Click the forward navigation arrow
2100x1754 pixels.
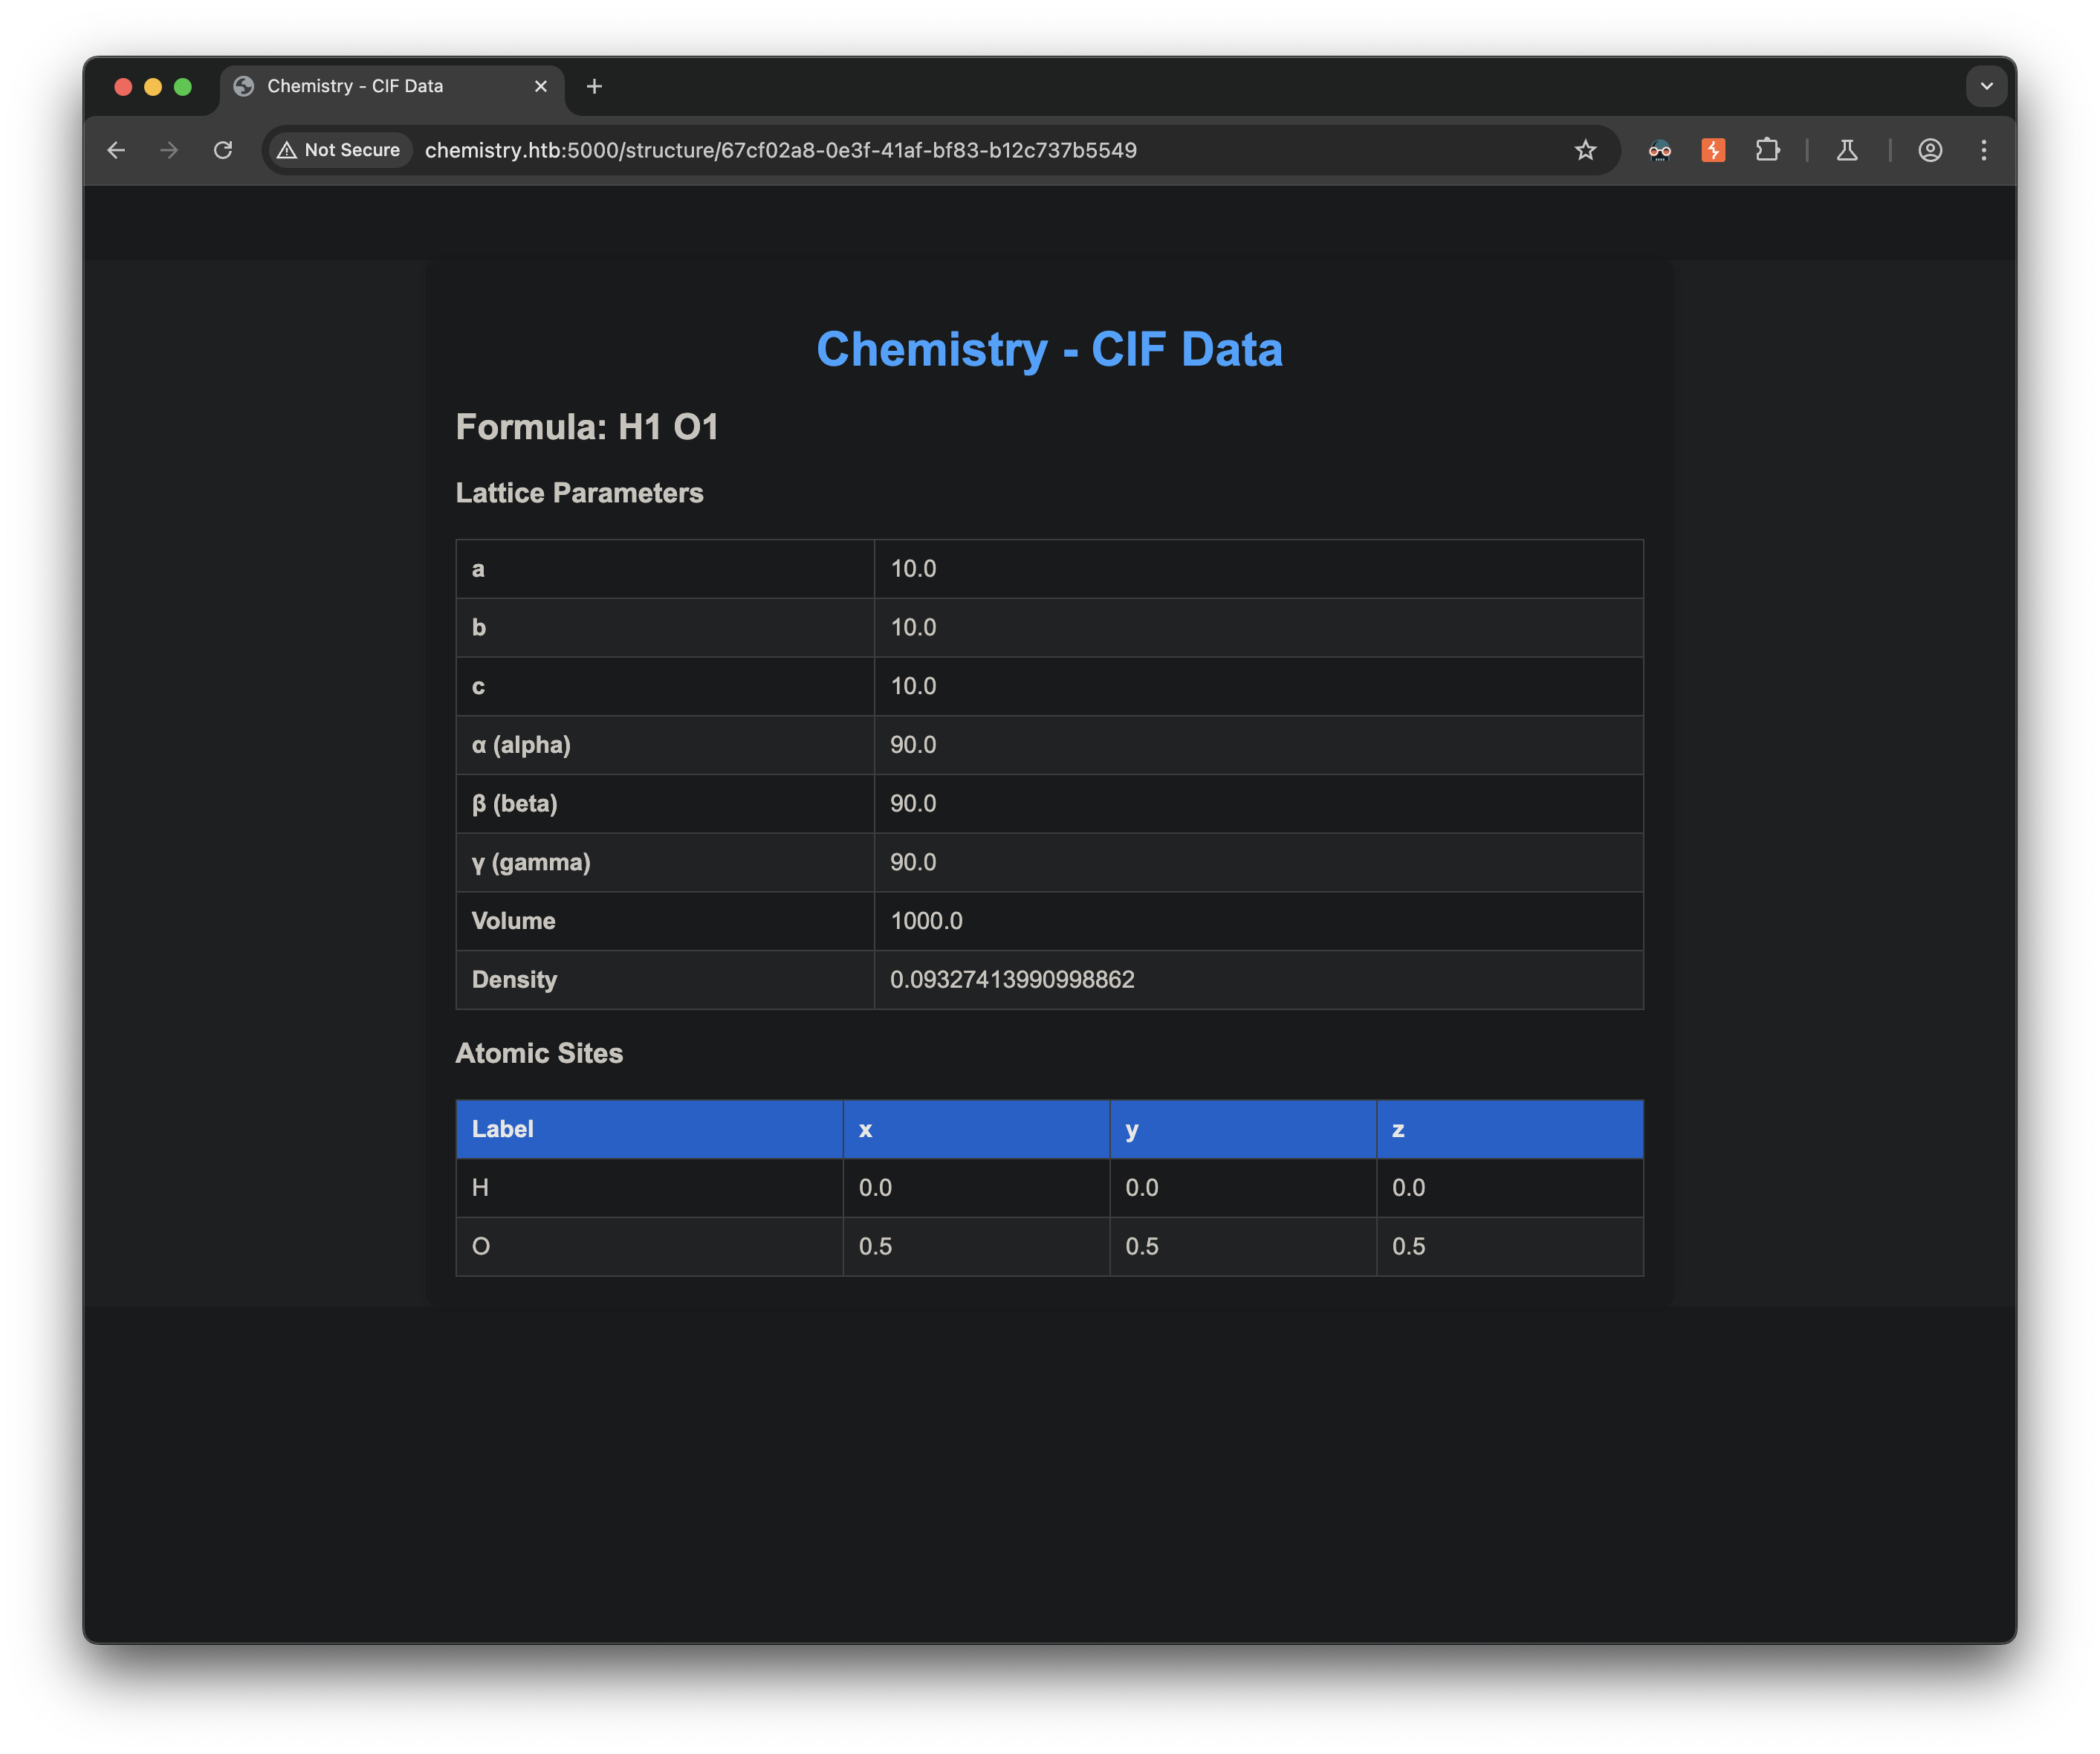pos(169,150)
